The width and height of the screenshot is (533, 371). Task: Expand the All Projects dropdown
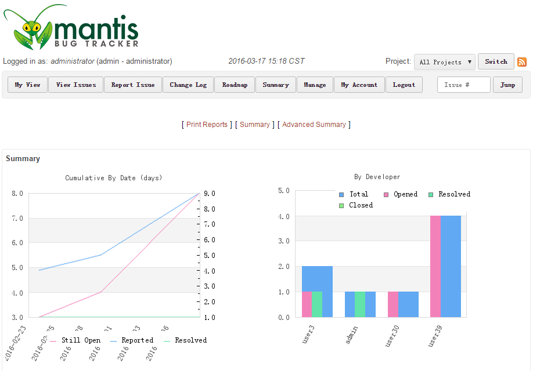pos(444,62)
